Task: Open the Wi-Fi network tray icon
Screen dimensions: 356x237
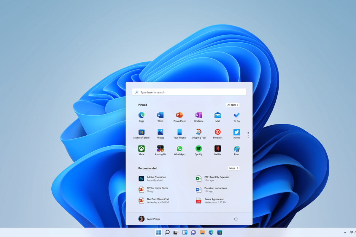Action: point(352,232)
